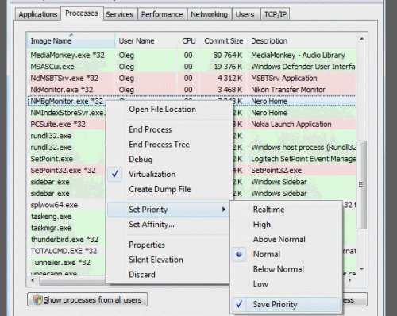The image size is (397, 316).
Task: Switch to the Networking tab
Action: [x=209, y=14]
